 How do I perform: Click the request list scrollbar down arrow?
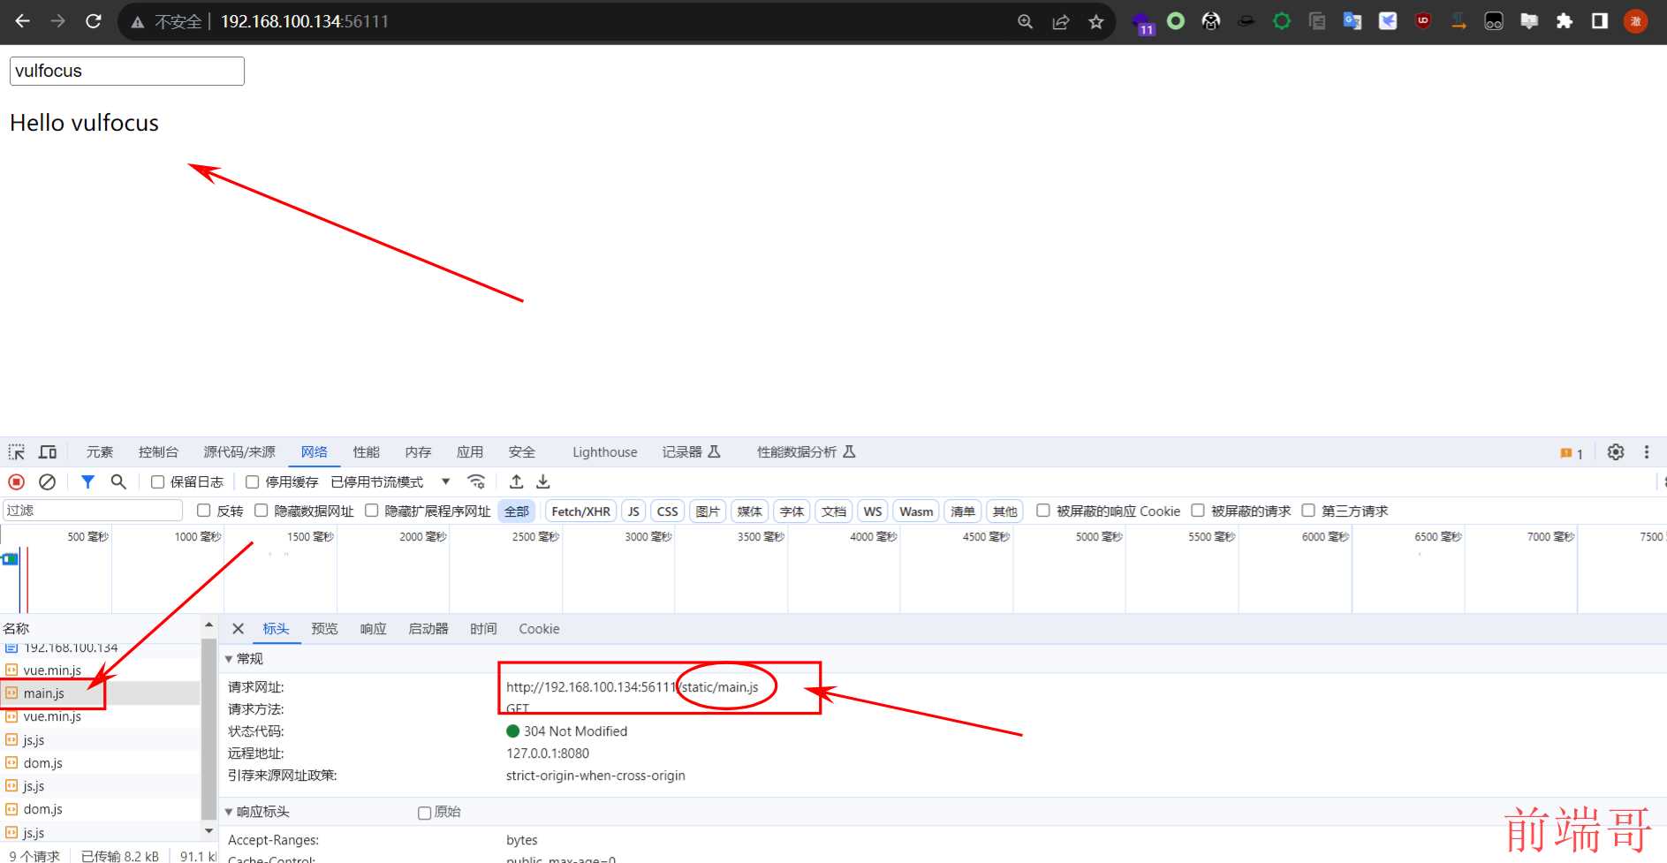208,831
